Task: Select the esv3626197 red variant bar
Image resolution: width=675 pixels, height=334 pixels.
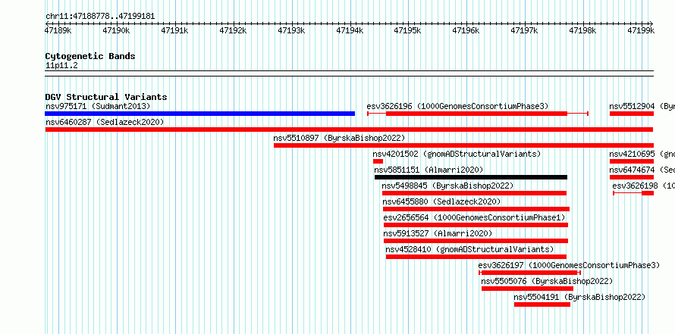Action: 529,273
